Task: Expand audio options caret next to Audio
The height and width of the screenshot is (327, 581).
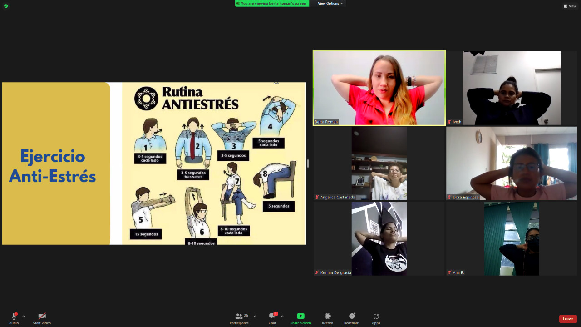Action: tap(24, 316)
